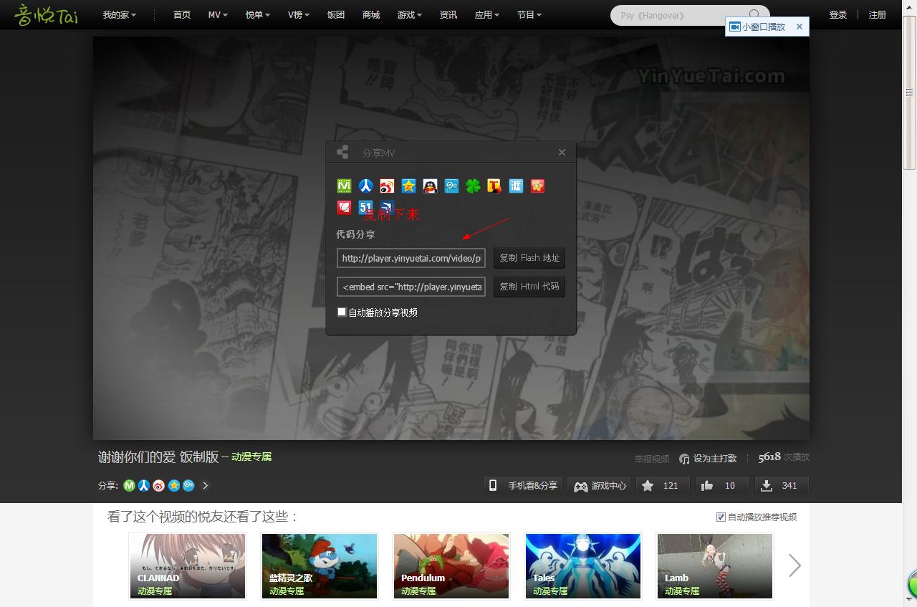
Task: Click the green four-leaf clover share icon
Action: (x=473, y=186)
